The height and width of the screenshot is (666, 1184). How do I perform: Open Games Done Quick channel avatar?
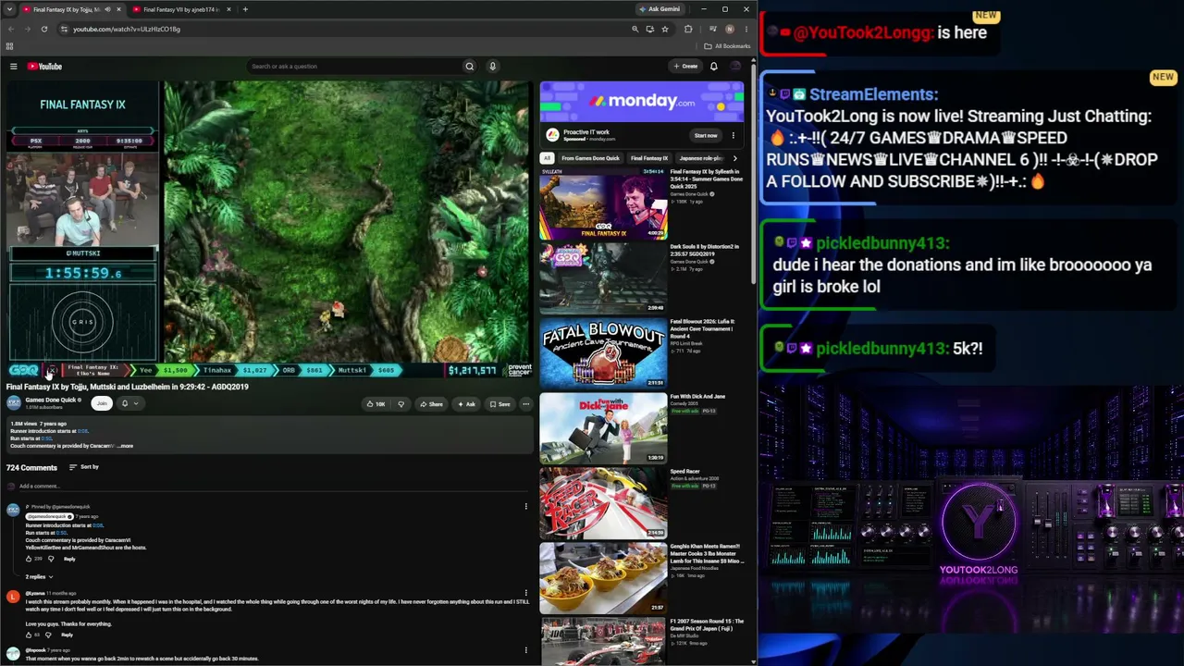(14, 403)
